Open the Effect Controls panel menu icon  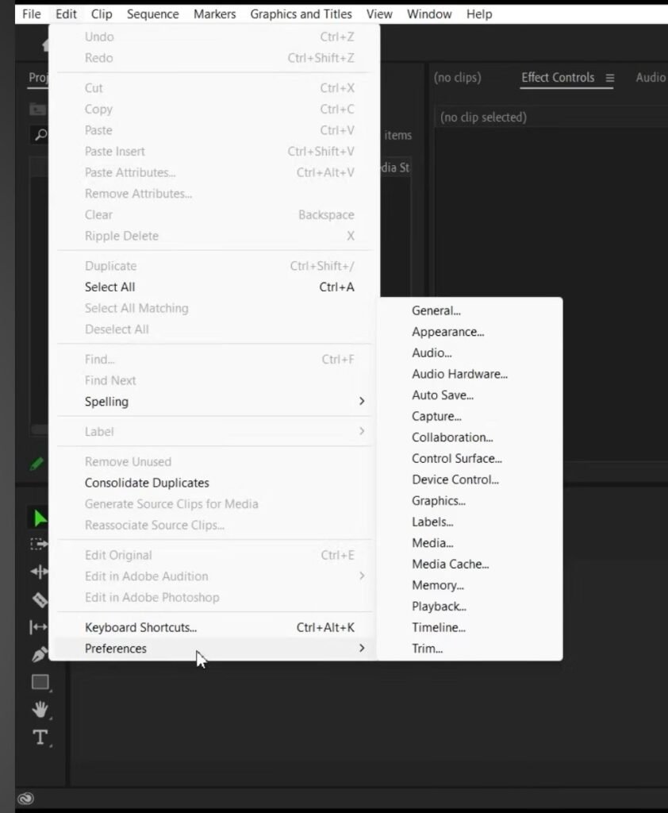point(610,78)
